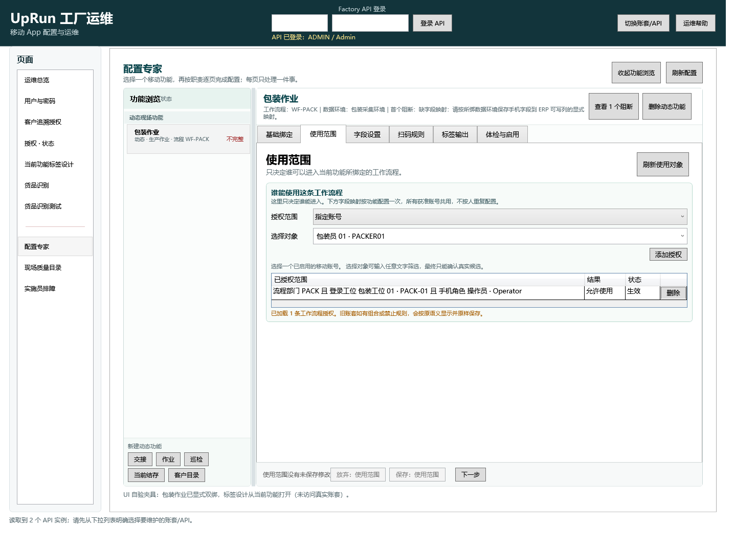Screen dimensions: 734x551
Task: Expand the 选择对象 combo box
Action: click(500, 236)
